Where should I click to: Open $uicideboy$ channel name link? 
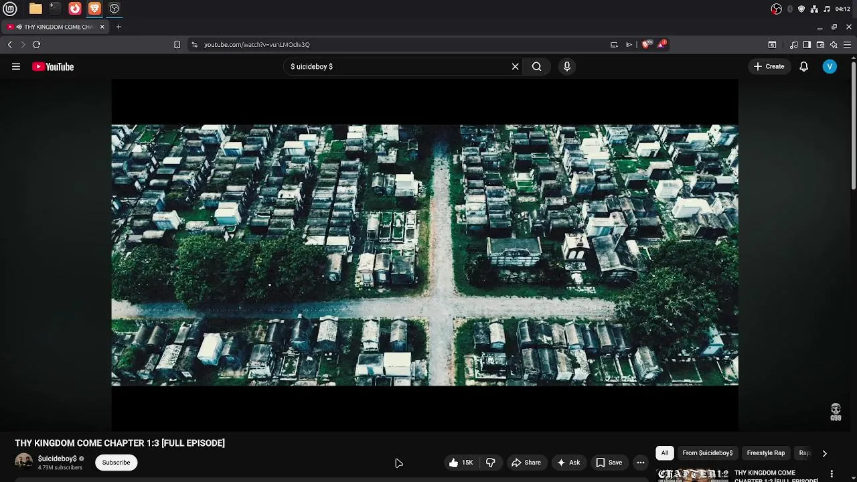click(58, 459)
